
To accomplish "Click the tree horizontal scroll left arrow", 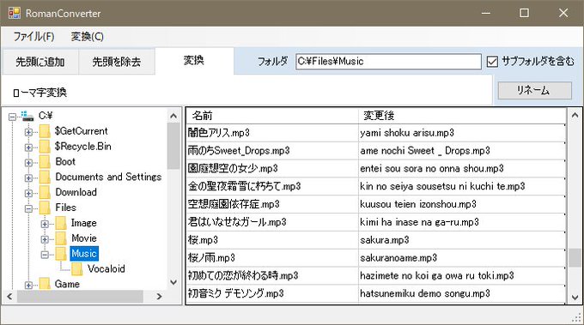I will 9,297.
